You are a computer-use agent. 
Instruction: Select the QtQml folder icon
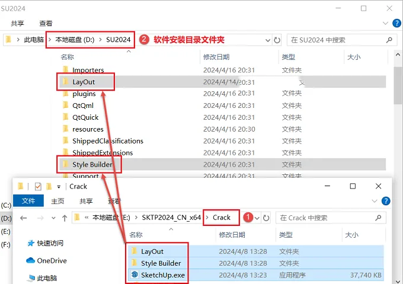click(x=66, y=105)
